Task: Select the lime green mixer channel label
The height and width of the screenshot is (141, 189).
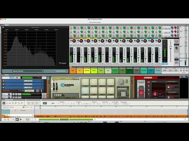Action: coord(94,70)
